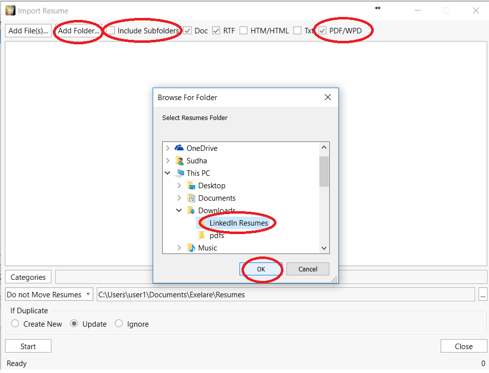489x373 pixels.
Task: Click the Import Resume app icon
Action: pos(10,10)
